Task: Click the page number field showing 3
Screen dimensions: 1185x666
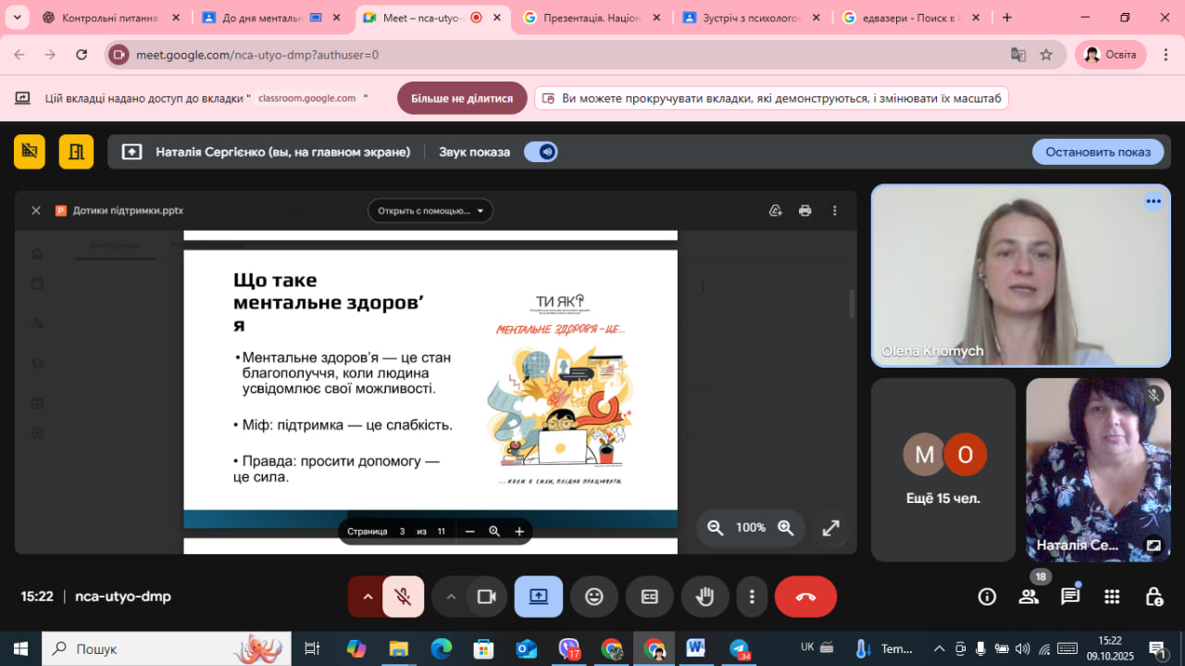Action: 402,531
